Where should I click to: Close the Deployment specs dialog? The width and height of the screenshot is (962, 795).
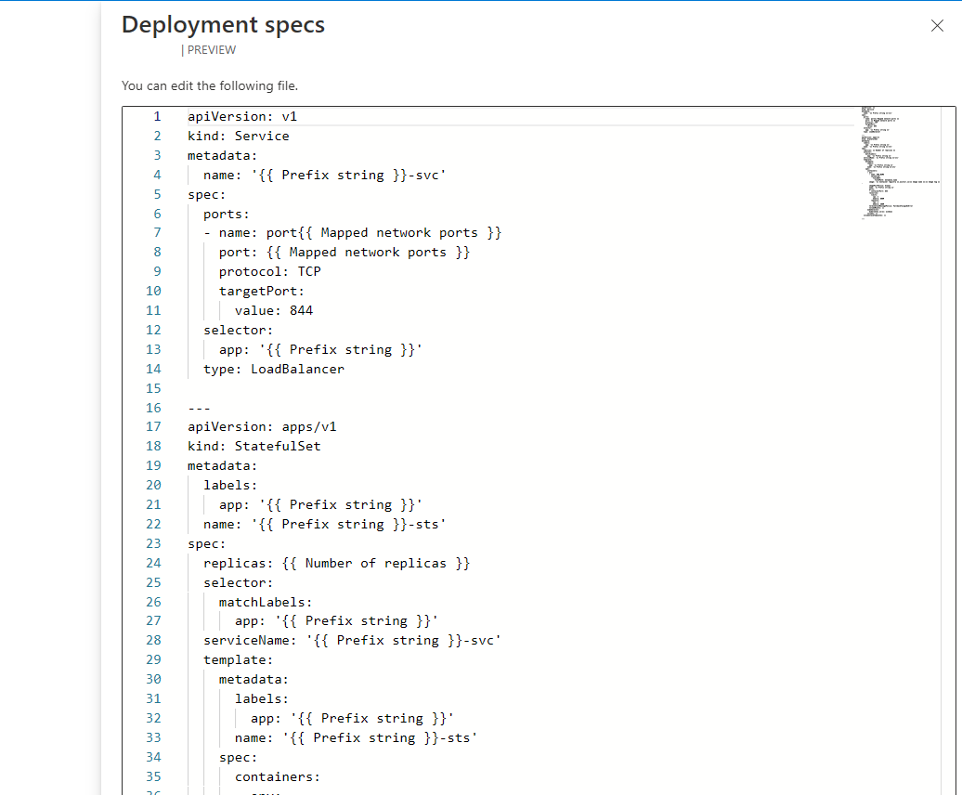point(937,26)
